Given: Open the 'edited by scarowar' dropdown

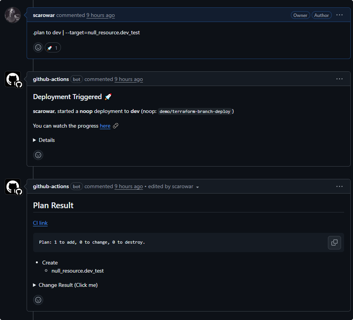Looking at the screenshot, I should 173,187.
